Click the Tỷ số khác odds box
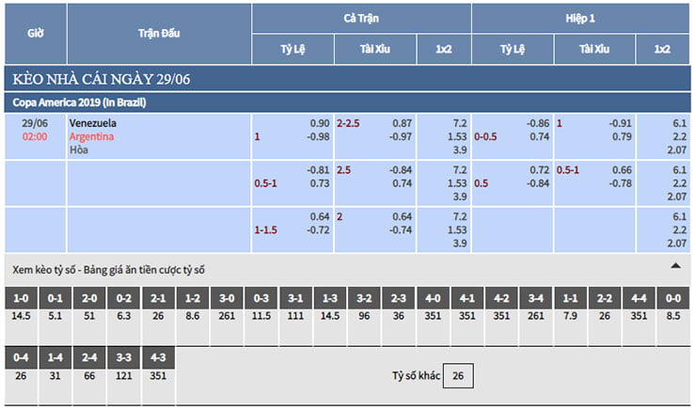Image resolution: width=696 pixels, height=410 pixels. [458, 376]
